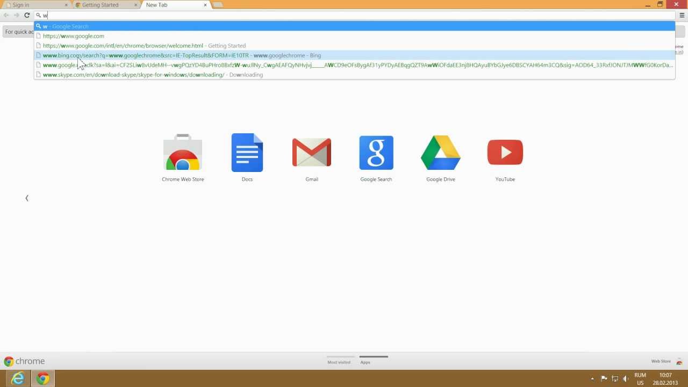Open the network tray icon
Viewport: 688px width, 387px height.
pyautogui.click(x=615, y=379)
